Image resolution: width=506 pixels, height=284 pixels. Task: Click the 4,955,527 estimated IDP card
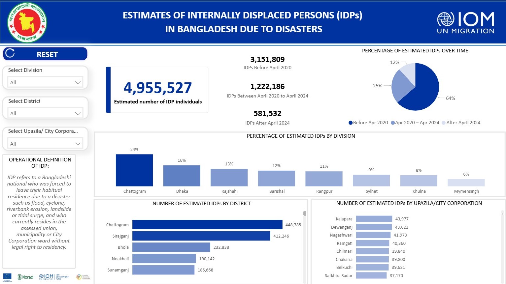(157, 90)
